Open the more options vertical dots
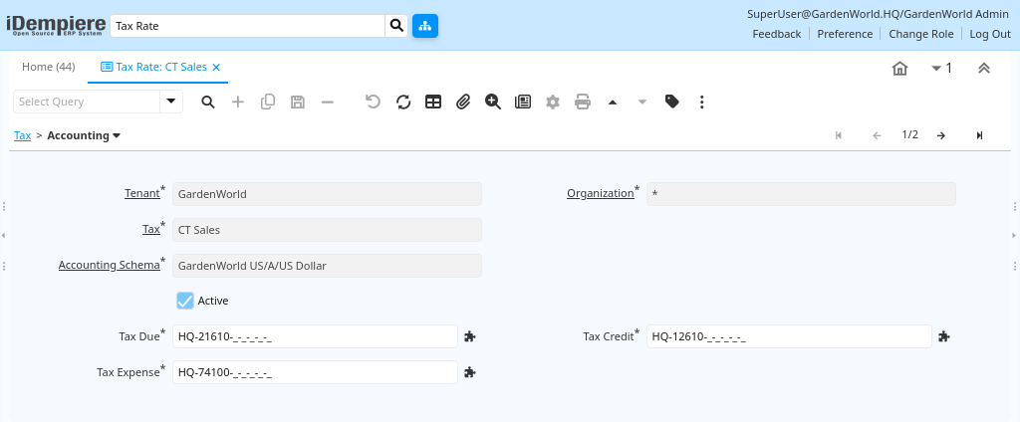Viewport: 1020px width, 422px height. coord(702,103)
